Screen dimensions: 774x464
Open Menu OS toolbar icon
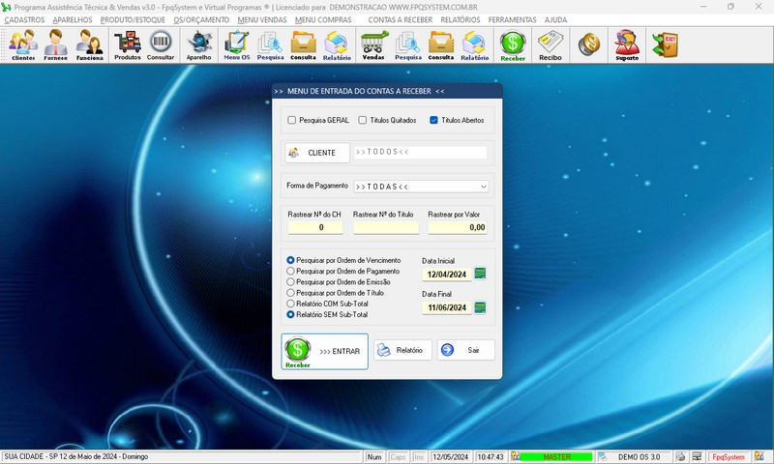pos(236,44)
